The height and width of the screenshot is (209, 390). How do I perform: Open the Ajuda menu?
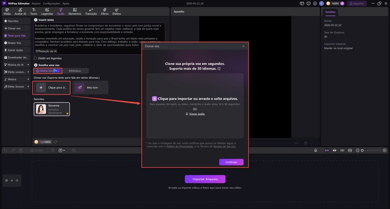66,3
